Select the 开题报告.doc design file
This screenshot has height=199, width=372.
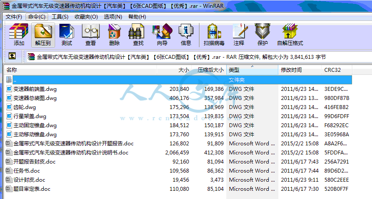pos(73,143)
